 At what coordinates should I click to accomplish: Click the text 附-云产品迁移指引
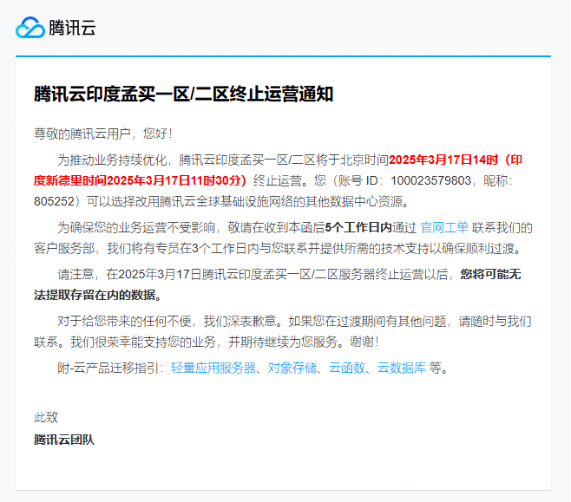(108, 368)
